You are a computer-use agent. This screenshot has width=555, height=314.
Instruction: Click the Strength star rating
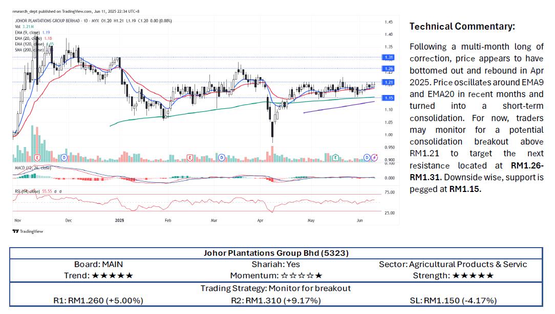(x=473, y=276)
